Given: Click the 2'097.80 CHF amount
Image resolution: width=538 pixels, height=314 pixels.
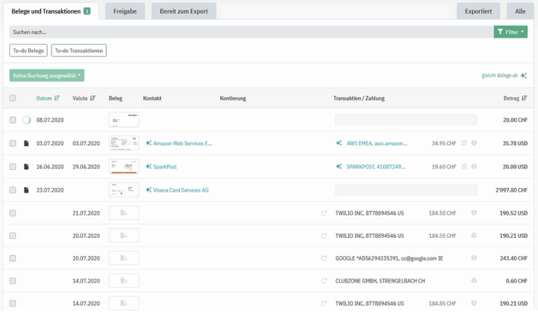Looking at the screenshot, I should click(511, 190).
